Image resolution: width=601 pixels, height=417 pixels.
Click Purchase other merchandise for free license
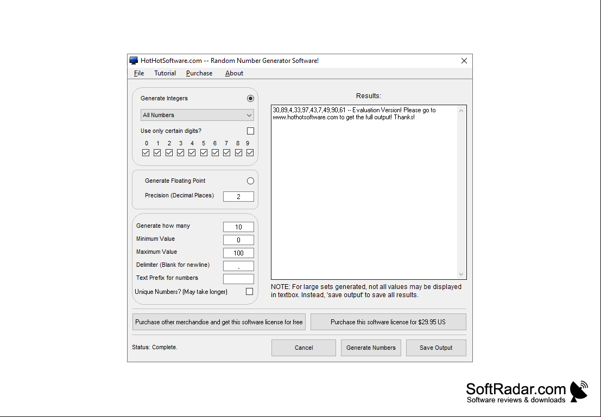click(219, 322)
